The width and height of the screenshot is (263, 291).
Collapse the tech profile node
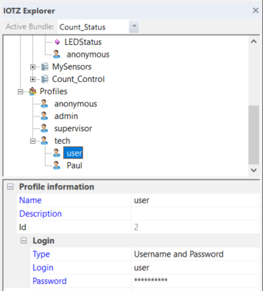33,141
